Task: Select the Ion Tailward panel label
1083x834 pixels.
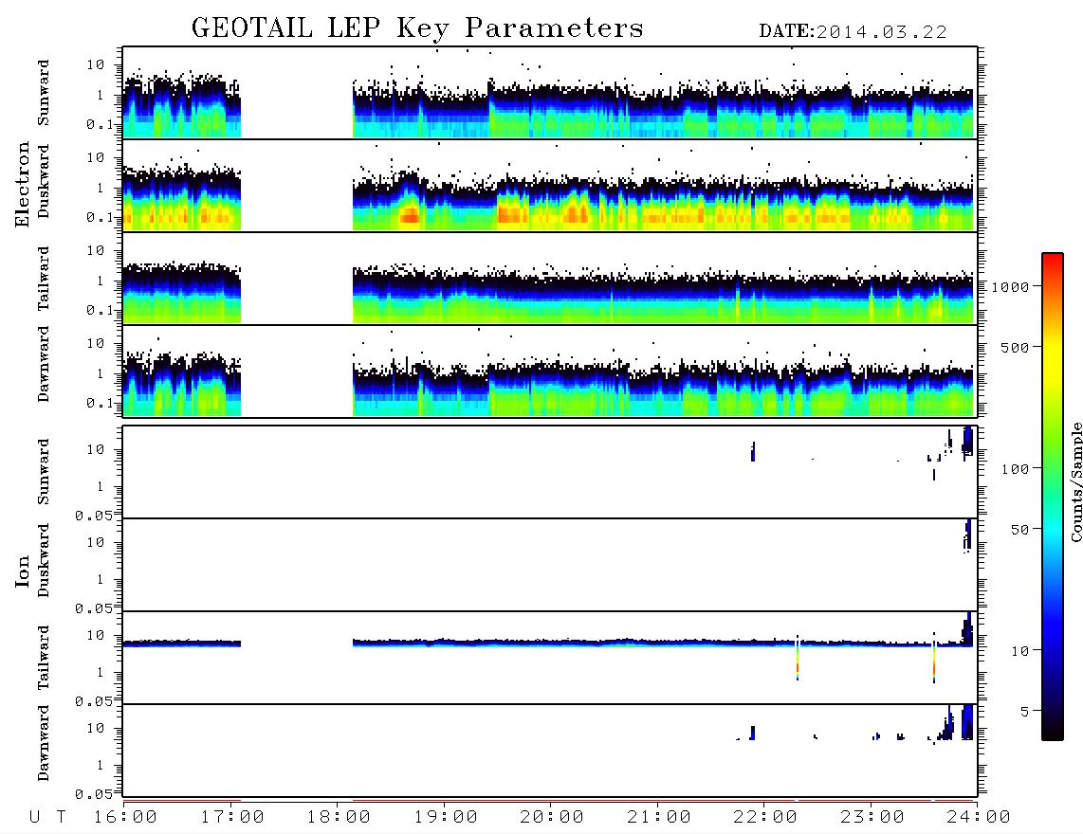Action: click(44, 658)
